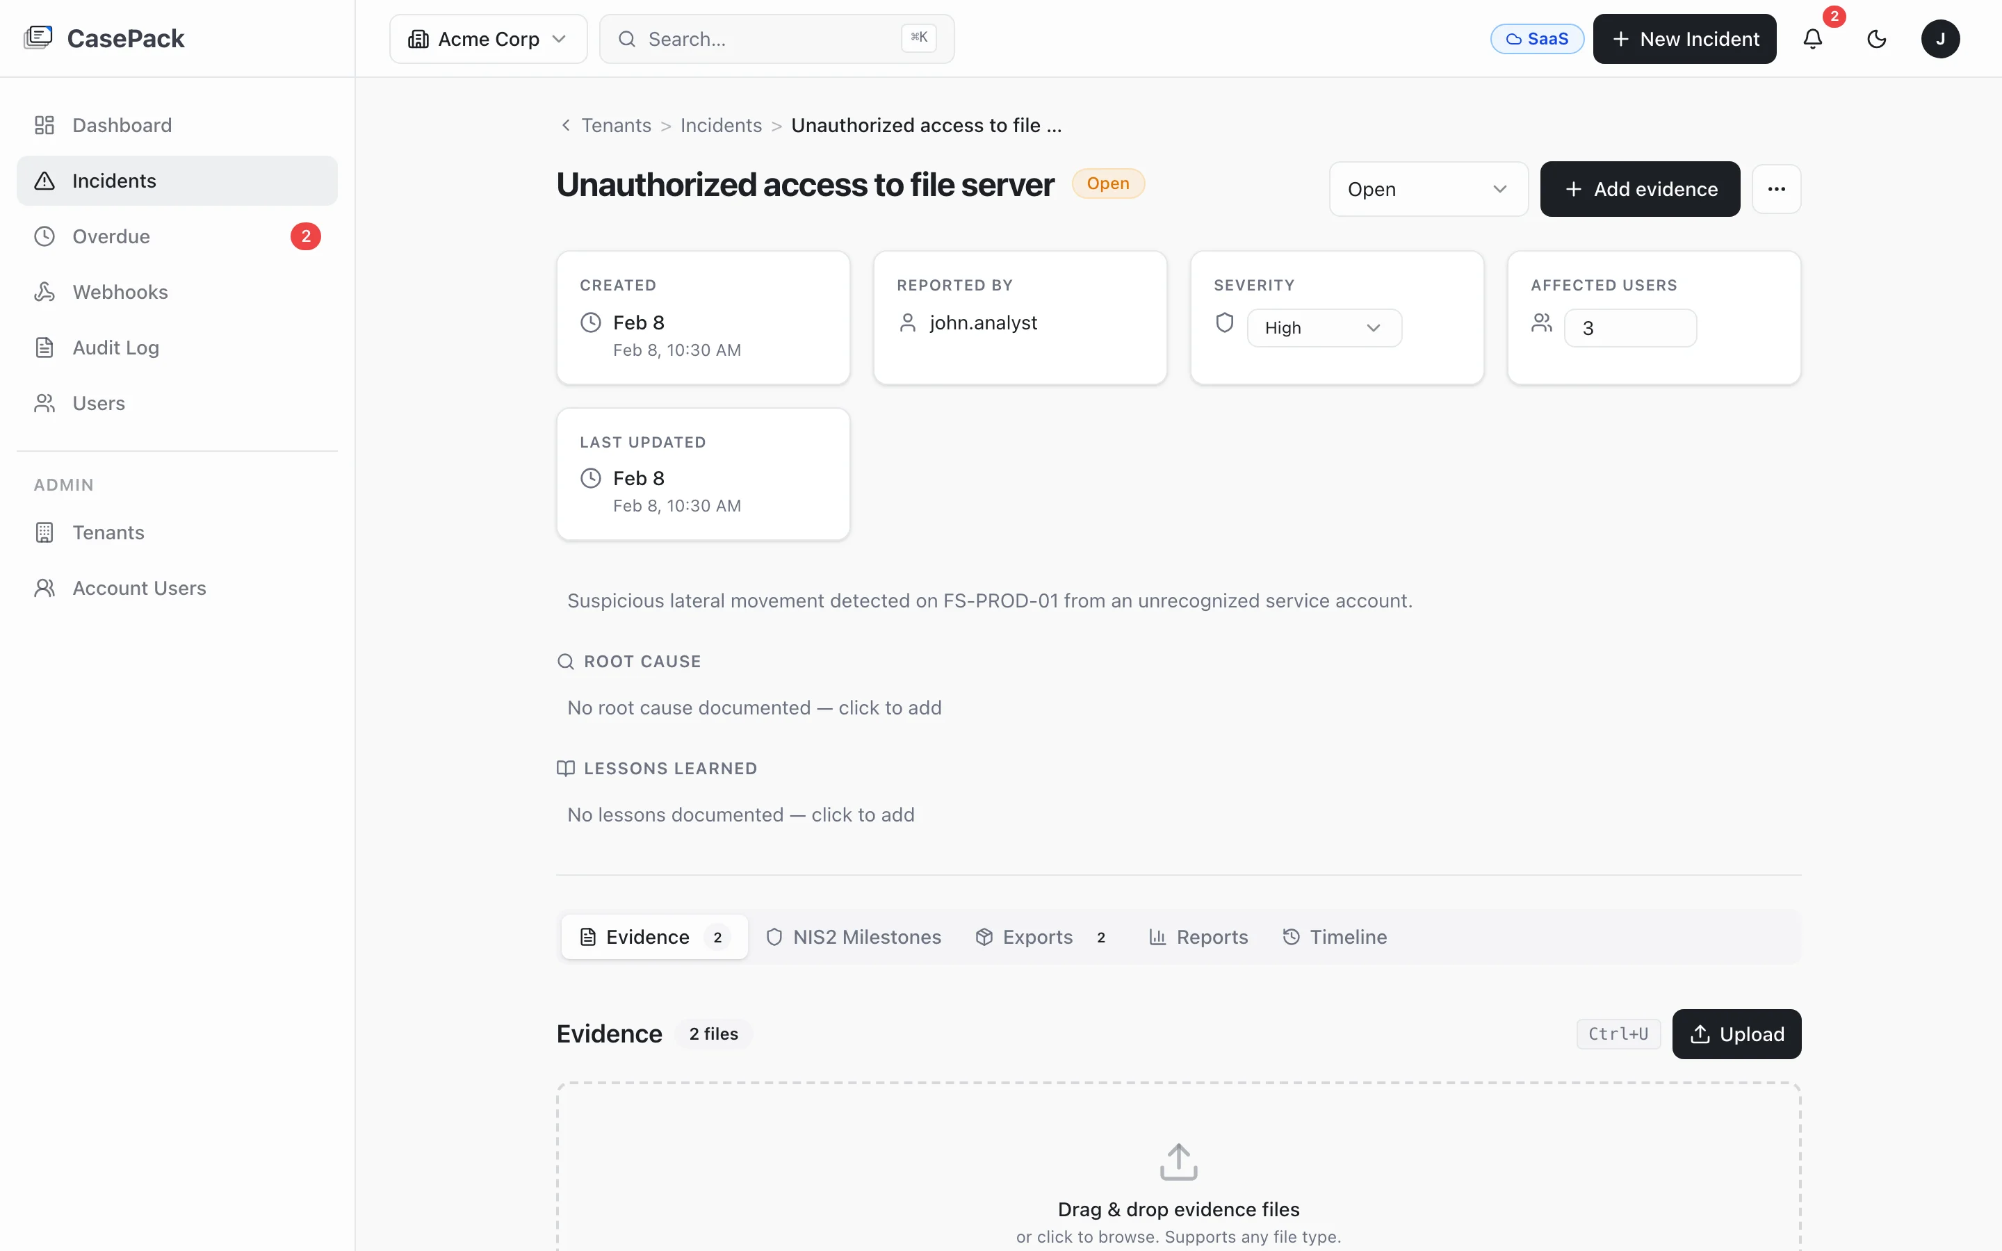Click the CasePack logo icon

(38, 38)
